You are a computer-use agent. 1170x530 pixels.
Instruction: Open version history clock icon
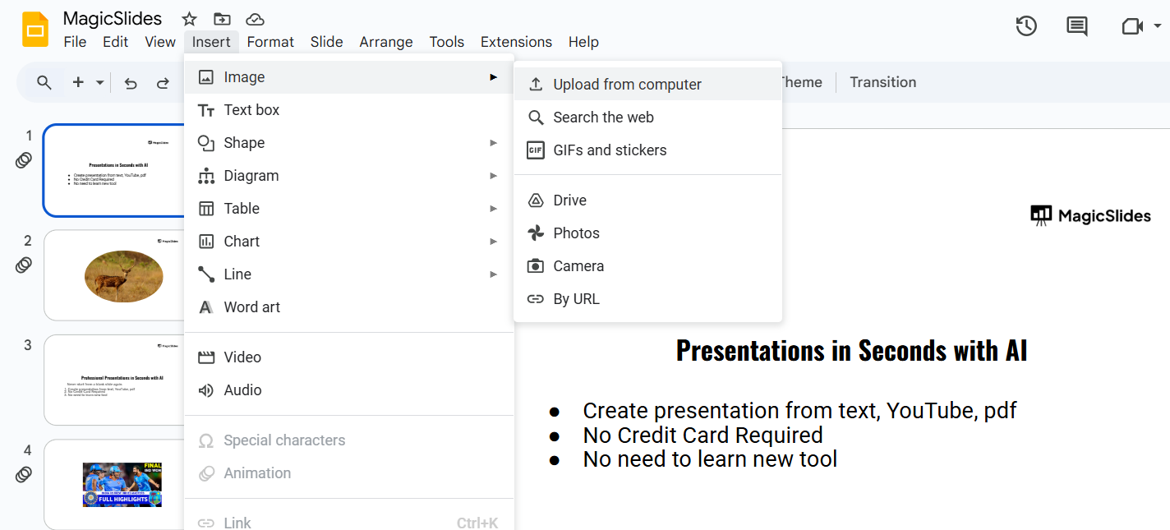1025,26
